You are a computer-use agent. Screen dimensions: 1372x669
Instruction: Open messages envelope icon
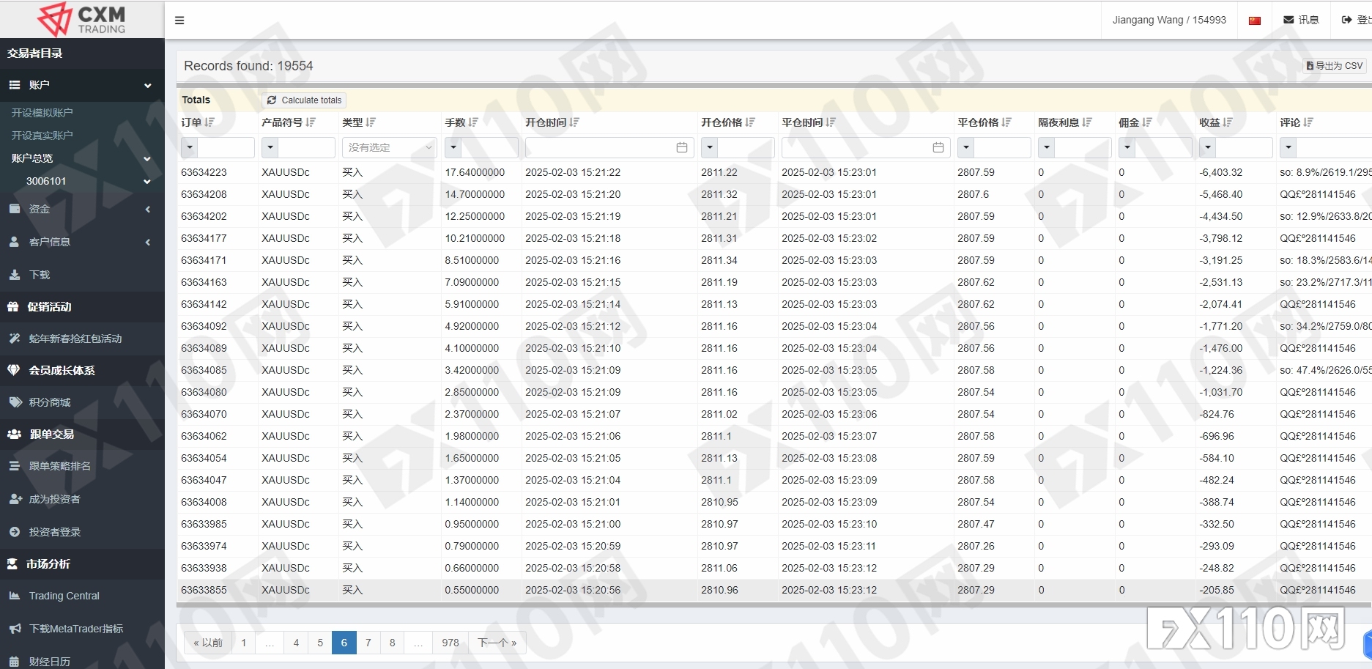[x=1288, y=20]
